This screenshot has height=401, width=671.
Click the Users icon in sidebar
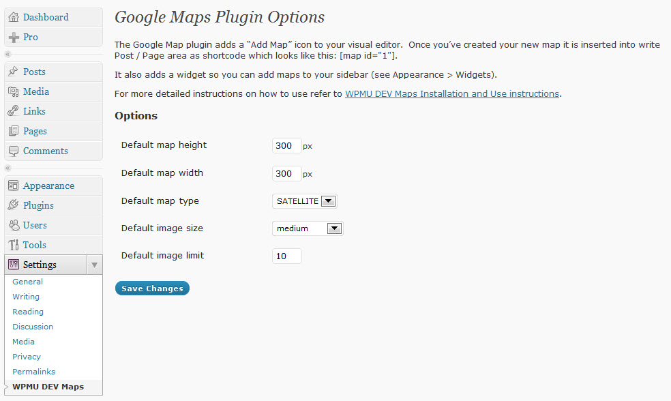14,225
